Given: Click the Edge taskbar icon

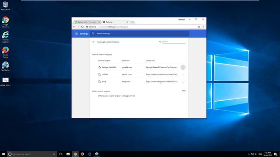Looking at the screenshot, I should [89, 154].
